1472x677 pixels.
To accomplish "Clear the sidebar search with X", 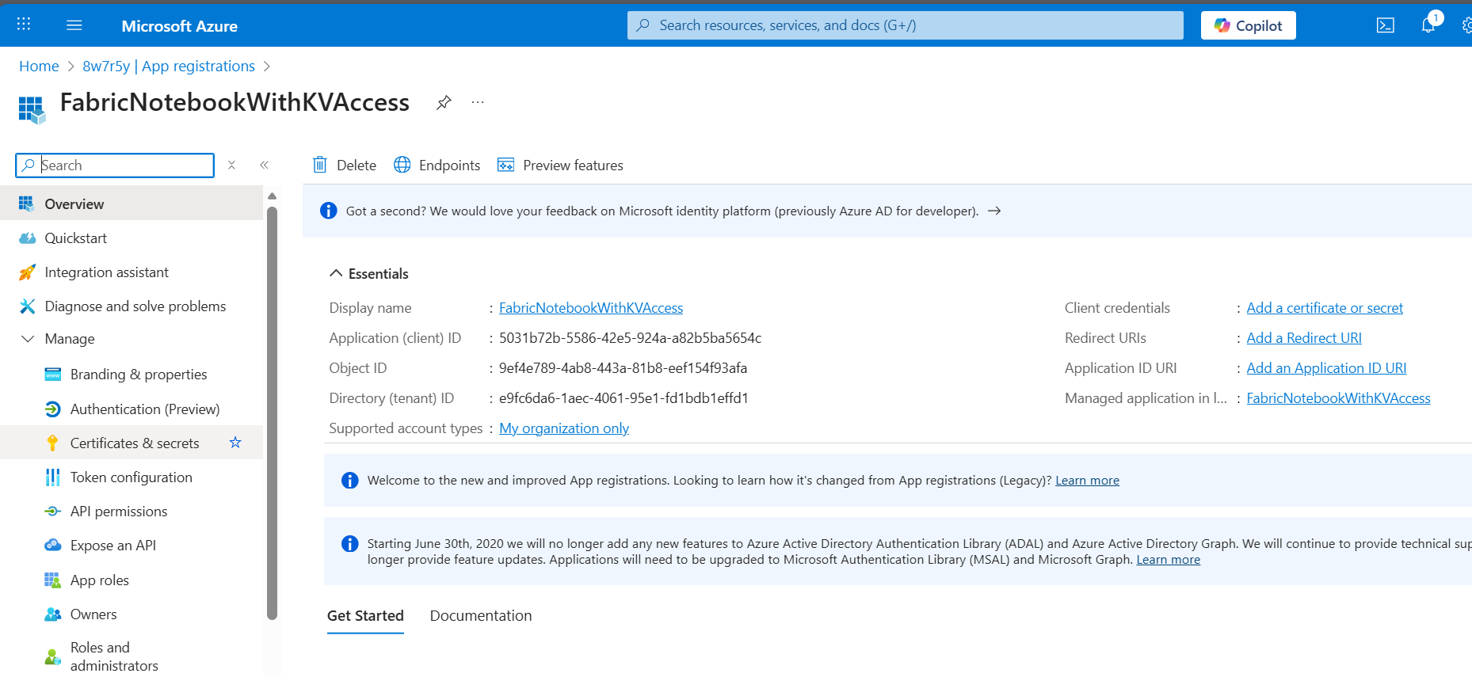I will point(231,165).
